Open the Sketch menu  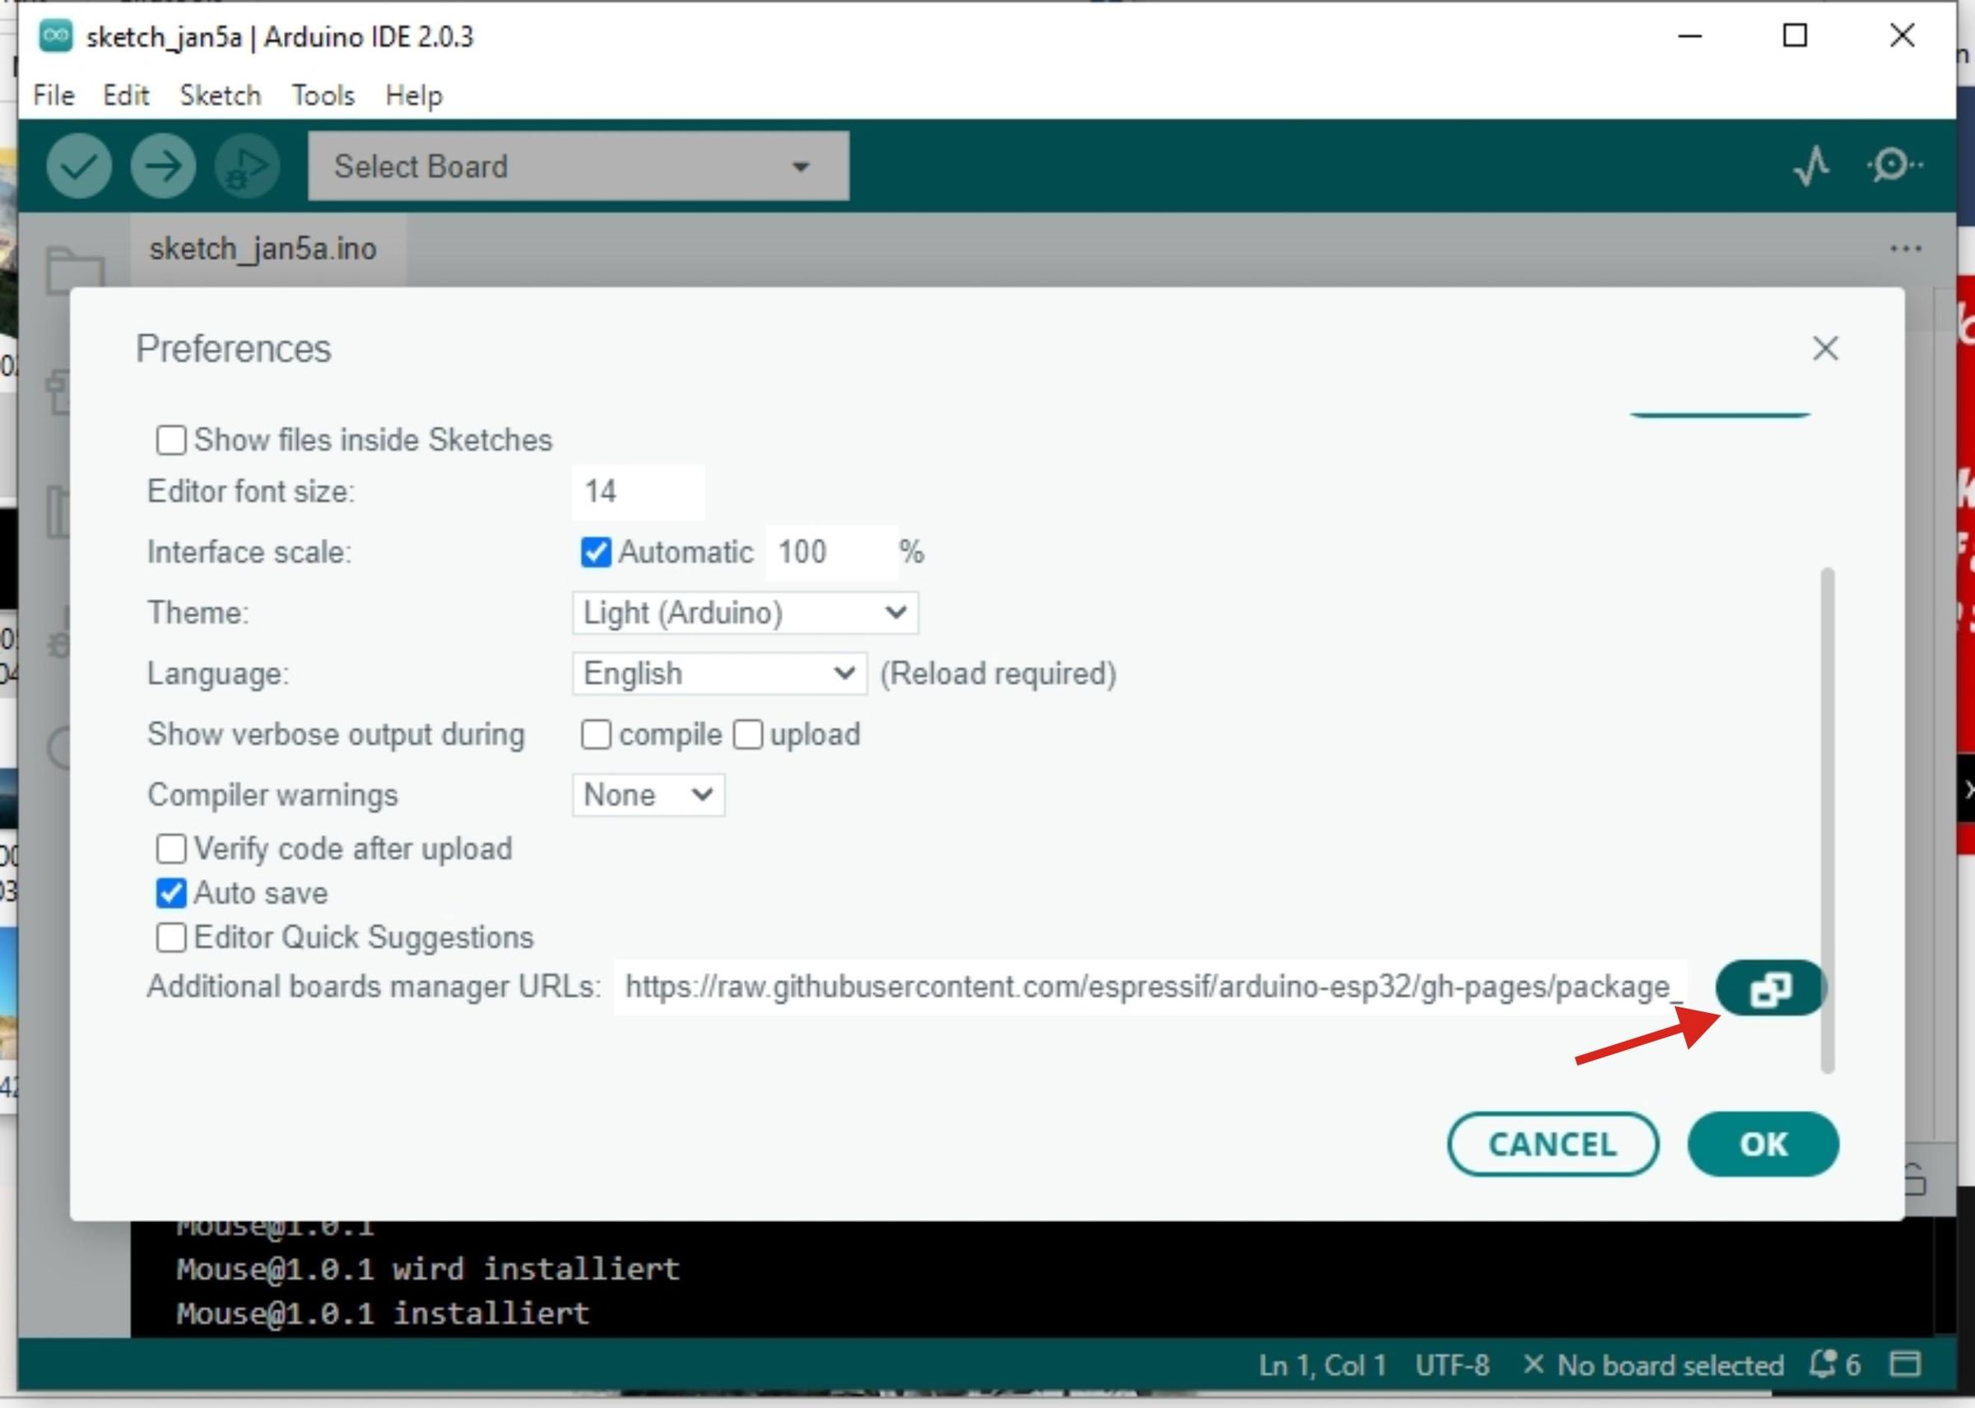[221, 95]
